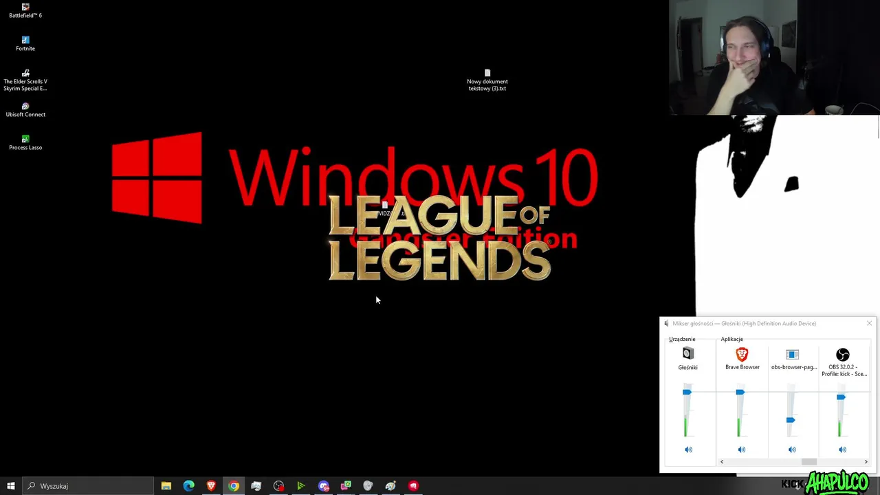
Task: Click the Aplikacje group label
Action: (731, 339)
